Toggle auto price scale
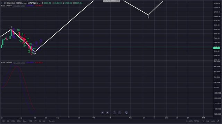The width and height of the screenshot is (222, 124). 213,121
